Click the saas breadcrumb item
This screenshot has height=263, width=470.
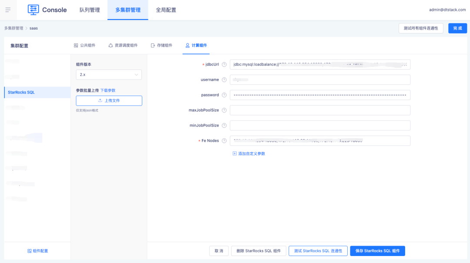pos(34,28)
